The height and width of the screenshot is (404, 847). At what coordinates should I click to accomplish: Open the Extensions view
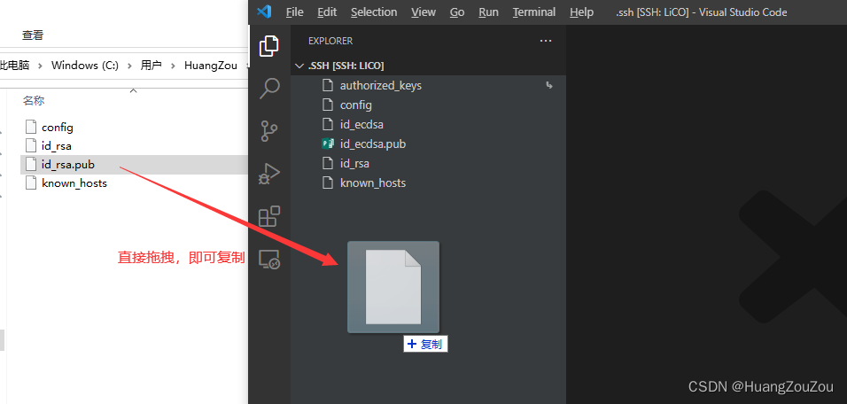point(269,216)
